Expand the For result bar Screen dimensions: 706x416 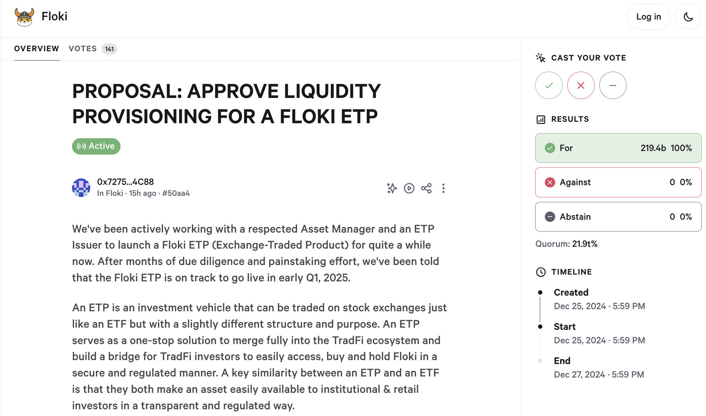(x=618, y=148)
